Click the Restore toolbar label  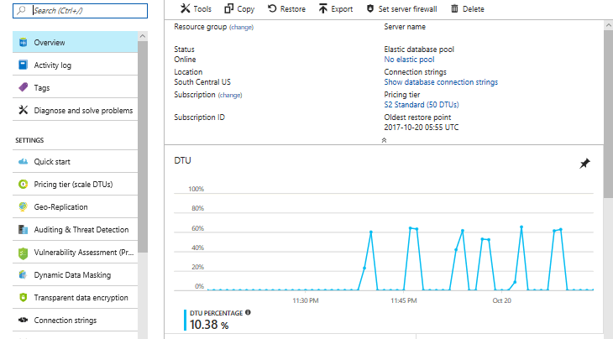pyautogui.click(x=293, y=9)
